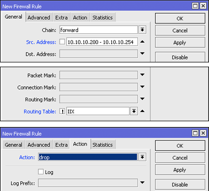The image size is (209, 191).
Task: Expand the Routing Mark option
Action: click(x=142, y=99)
